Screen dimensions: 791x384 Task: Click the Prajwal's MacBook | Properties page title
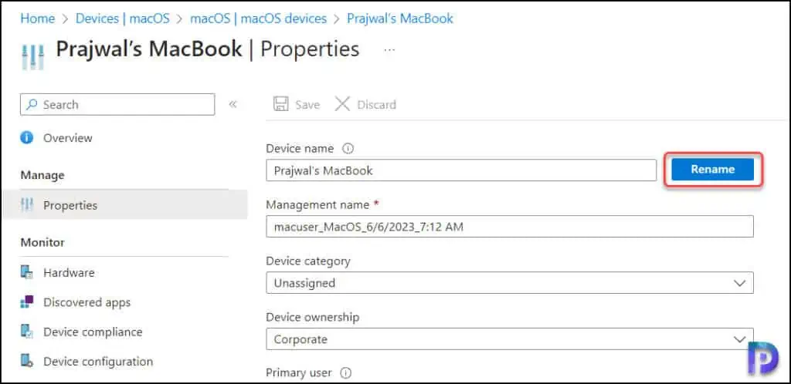coord(207,49)
